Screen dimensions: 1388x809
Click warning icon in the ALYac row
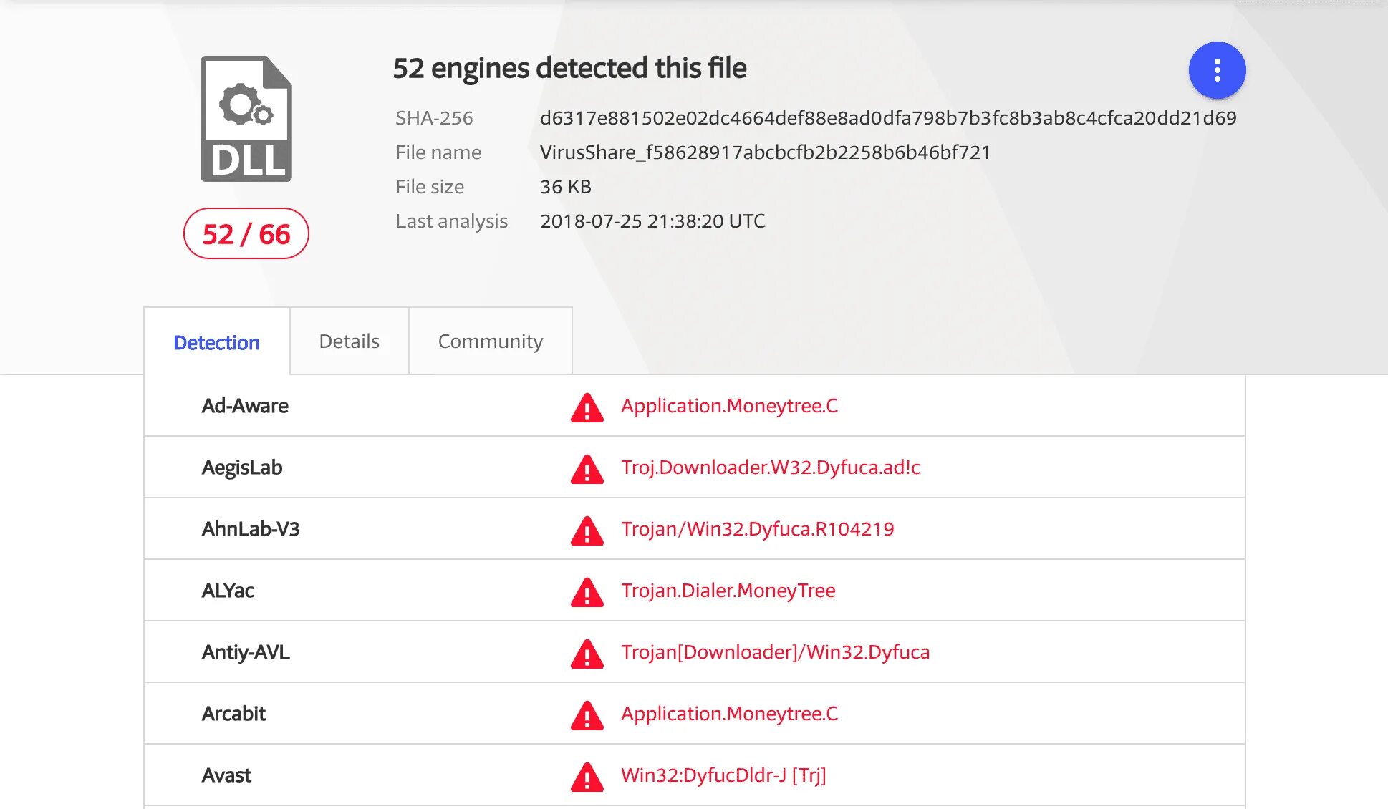click(587, 592)
